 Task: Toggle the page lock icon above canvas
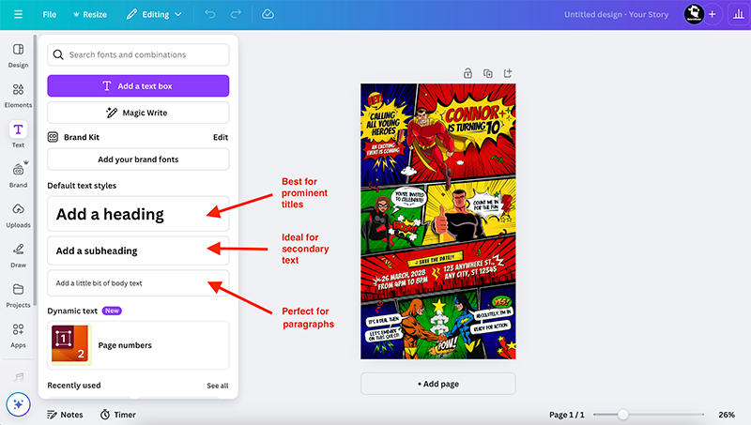click(x=467, y=73)
